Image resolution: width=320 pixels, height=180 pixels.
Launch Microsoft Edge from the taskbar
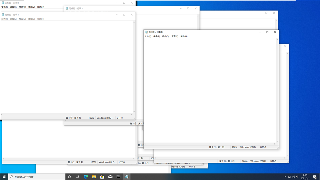click(x=86, y=177)
